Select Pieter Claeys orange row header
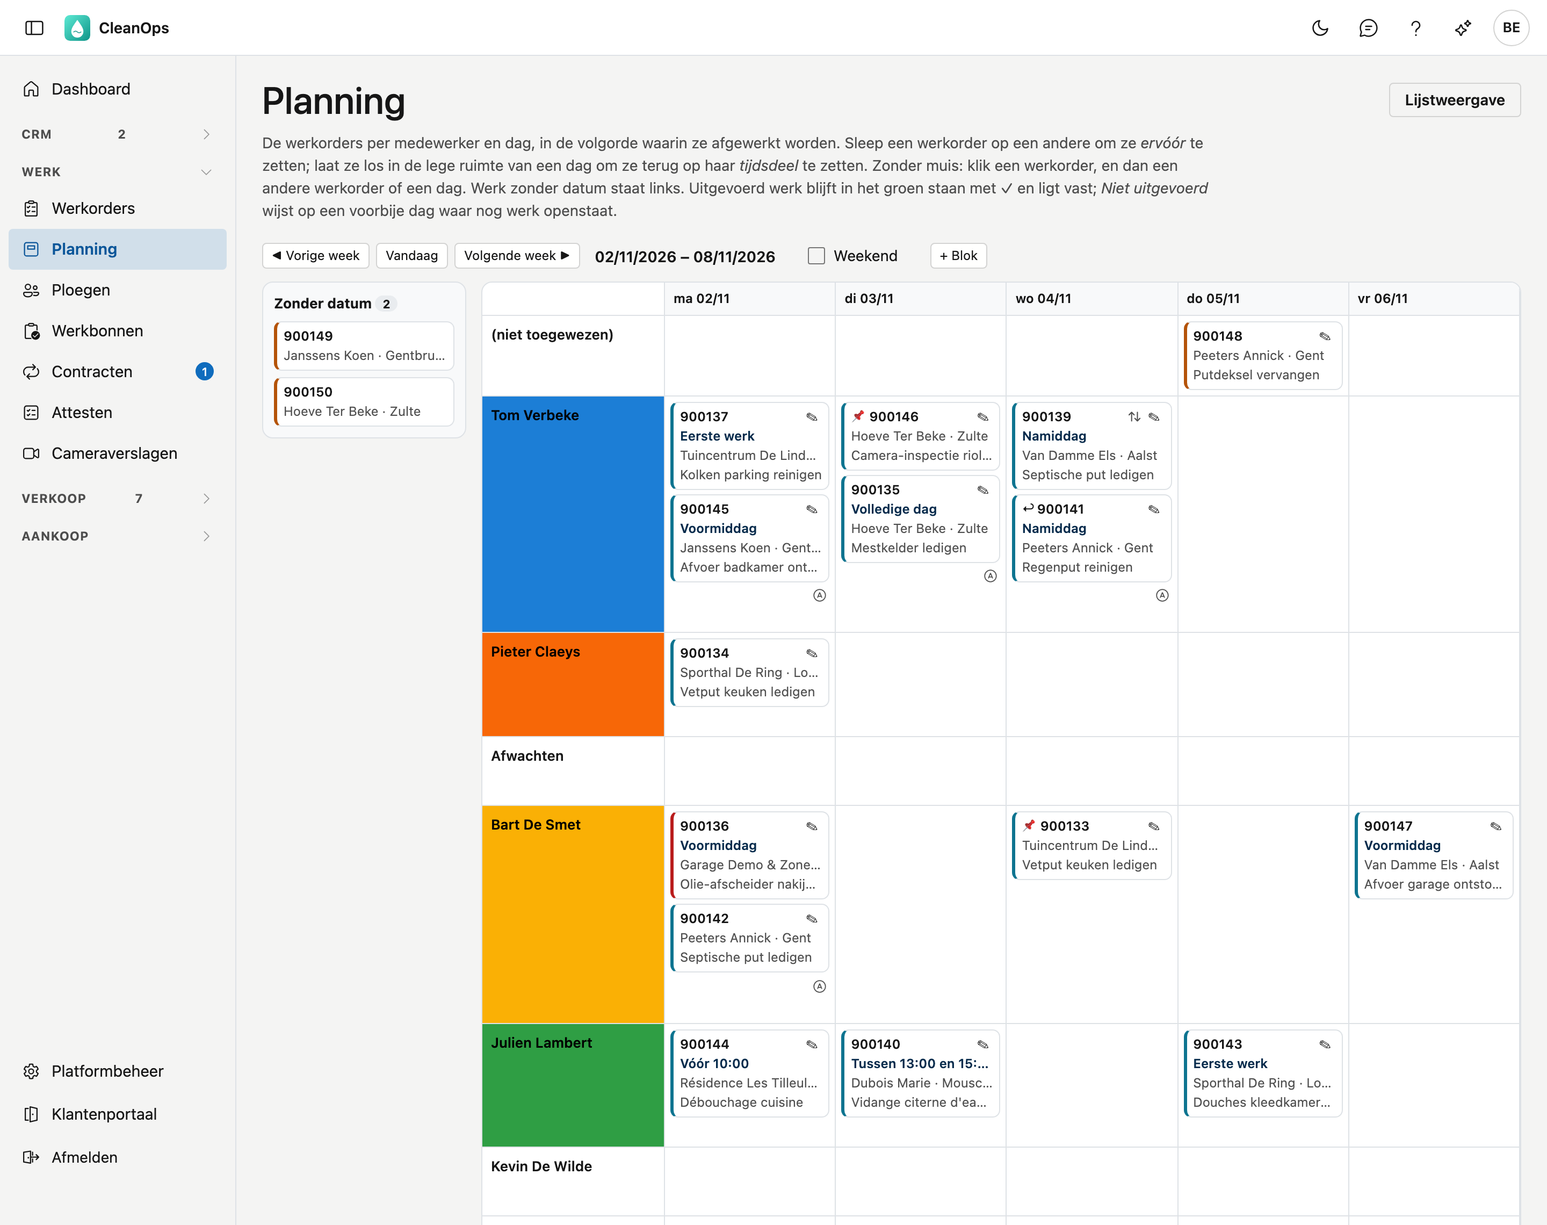This screenshot has width=1547, height=1225. (x=573, y=684)
